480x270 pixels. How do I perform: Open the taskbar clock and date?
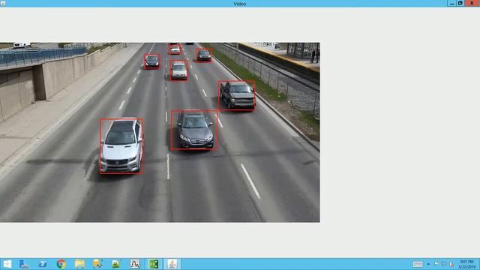[467, 264]
